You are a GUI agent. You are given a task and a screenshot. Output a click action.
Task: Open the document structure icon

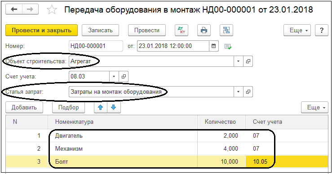[x=226, y=30]
